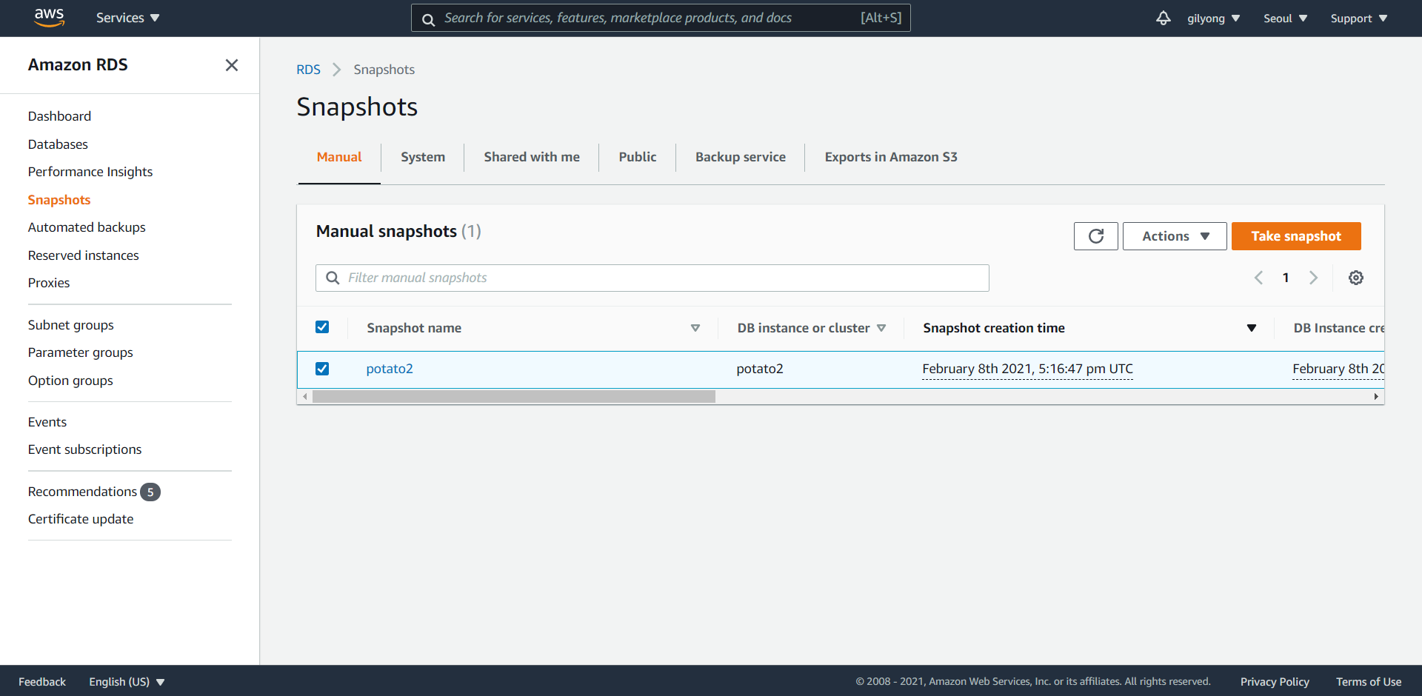This screenshot has height=696, width=1422.
Task: Open Certificate update
Action: tap(81, 519)
